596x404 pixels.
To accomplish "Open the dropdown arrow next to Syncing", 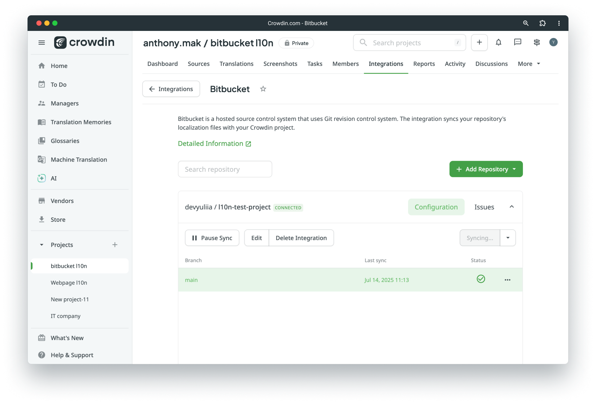I will pos(508,238).
